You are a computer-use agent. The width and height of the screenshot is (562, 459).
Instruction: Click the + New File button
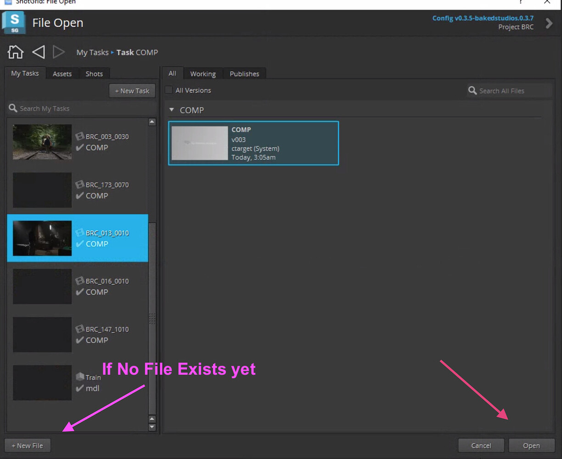click(x=27, y=445)
